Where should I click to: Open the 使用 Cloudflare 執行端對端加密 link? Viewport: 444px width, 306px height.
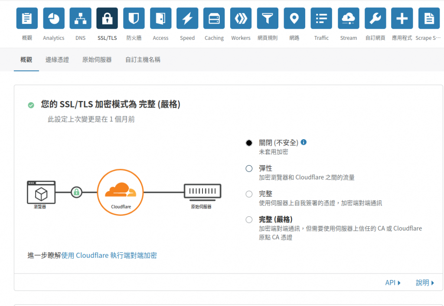(x=109, y=255)
